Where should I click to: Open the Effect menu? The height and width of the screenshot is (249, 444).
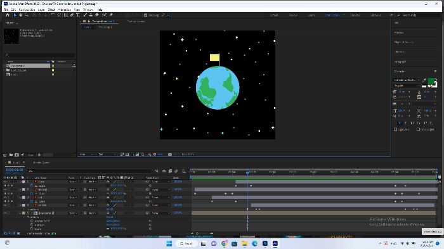tap(51, 10)
